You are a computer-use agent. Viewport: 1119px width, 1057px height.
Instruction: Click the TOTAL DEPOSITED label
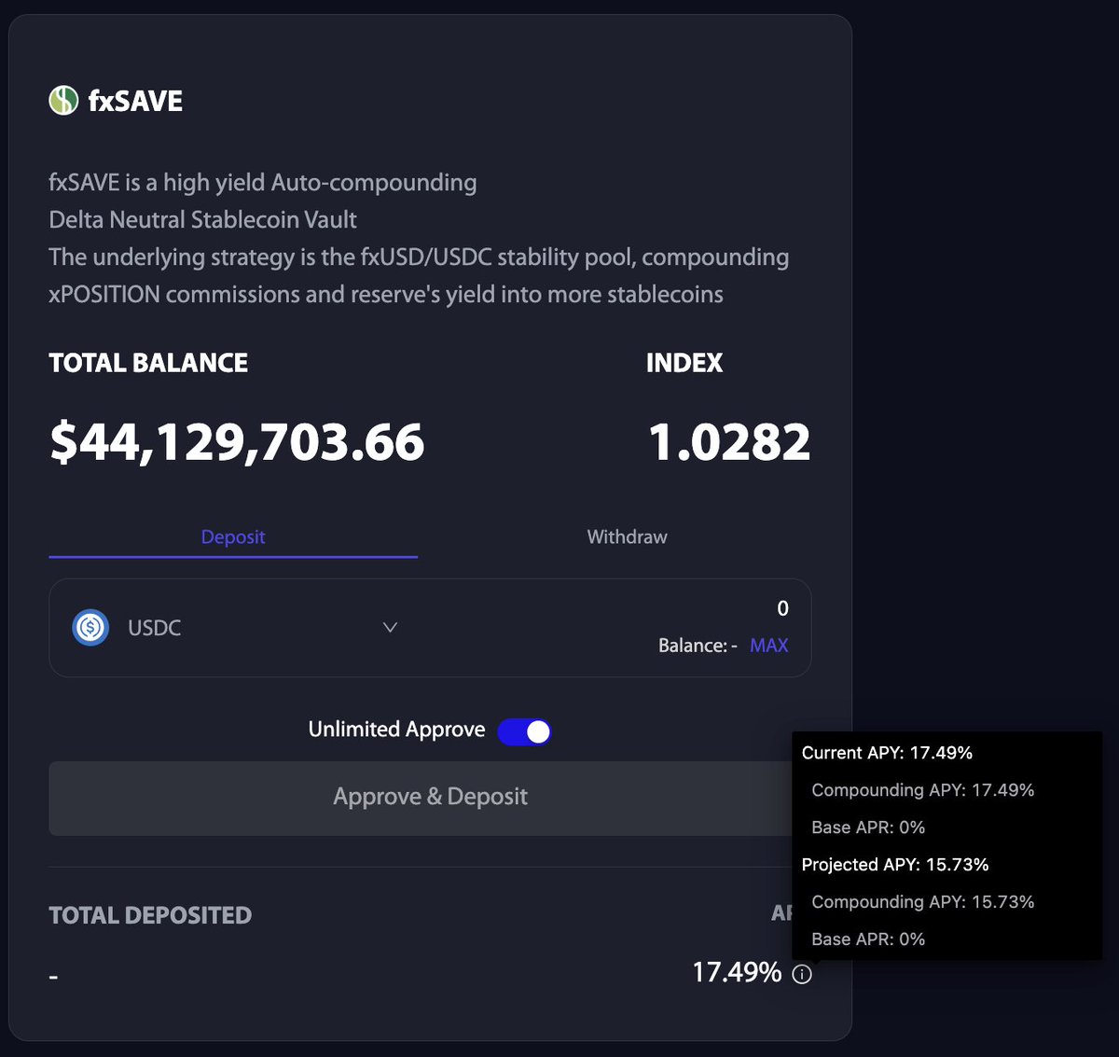click(x=150, y=915)
